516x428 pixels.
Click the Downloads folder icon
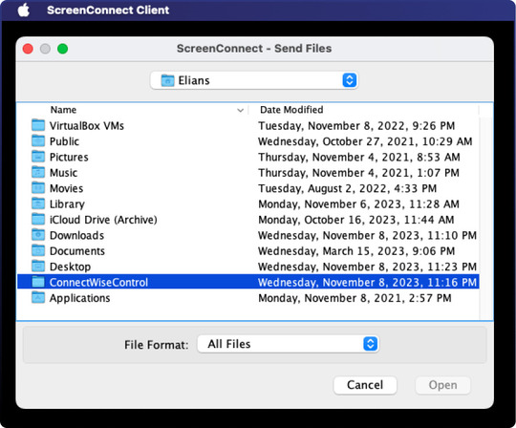pos(38,235)
